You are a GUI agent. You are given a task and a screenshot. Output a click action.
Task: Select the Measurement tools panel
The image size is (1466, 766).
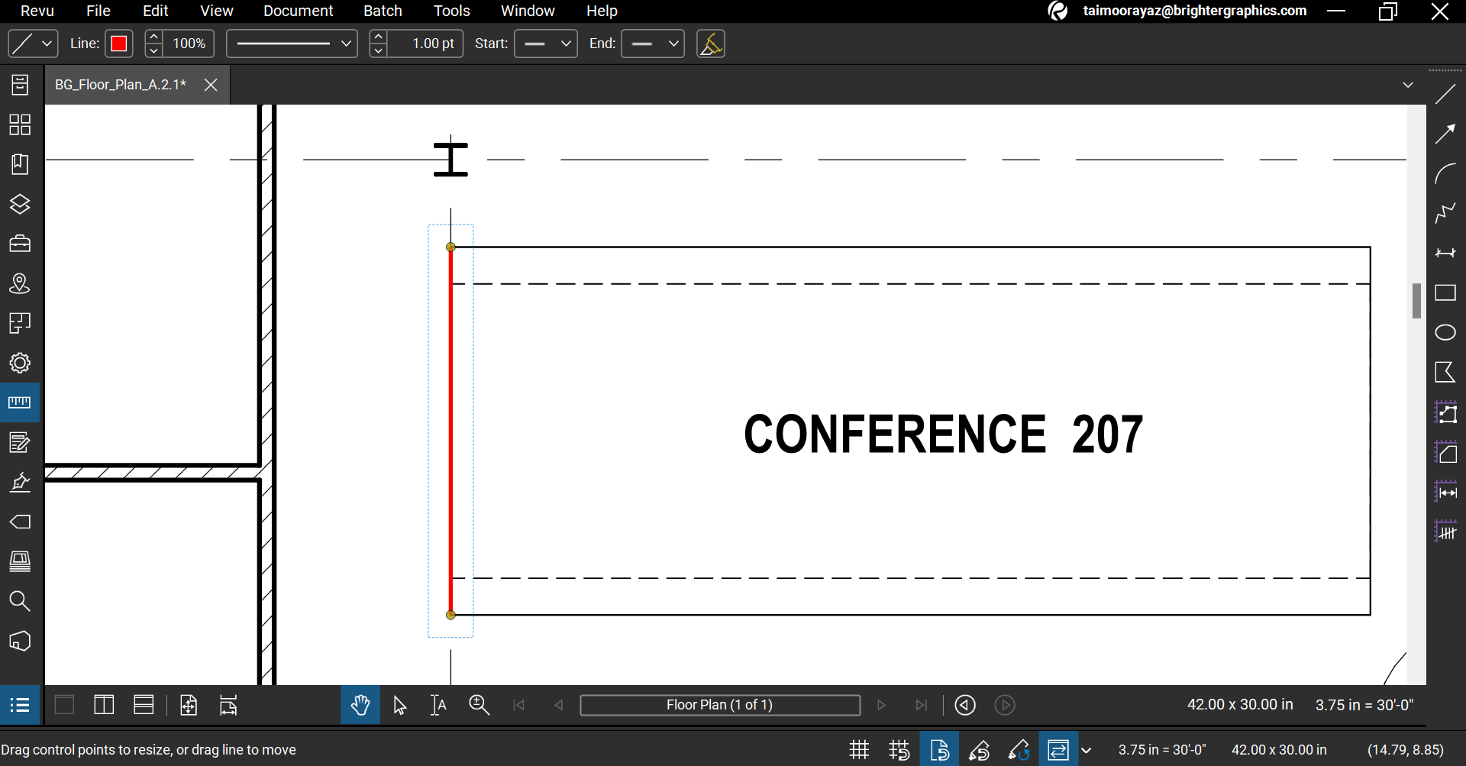pos(19,402)
